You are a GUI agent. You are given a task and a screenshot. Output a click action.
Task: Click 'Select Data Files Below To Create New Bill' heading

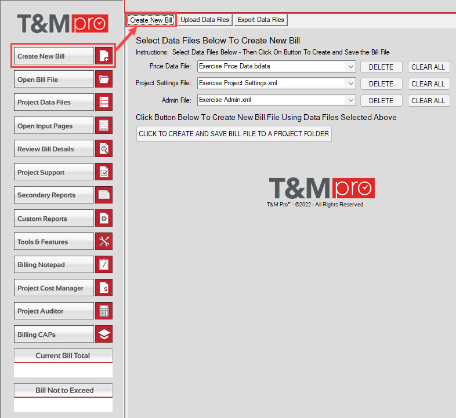pyautogui.click(x=218, y=41)
